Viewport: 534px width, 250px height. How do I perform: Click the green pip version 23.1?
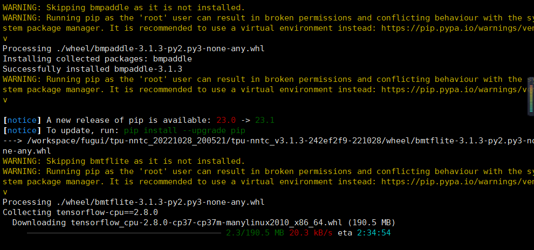264,120
